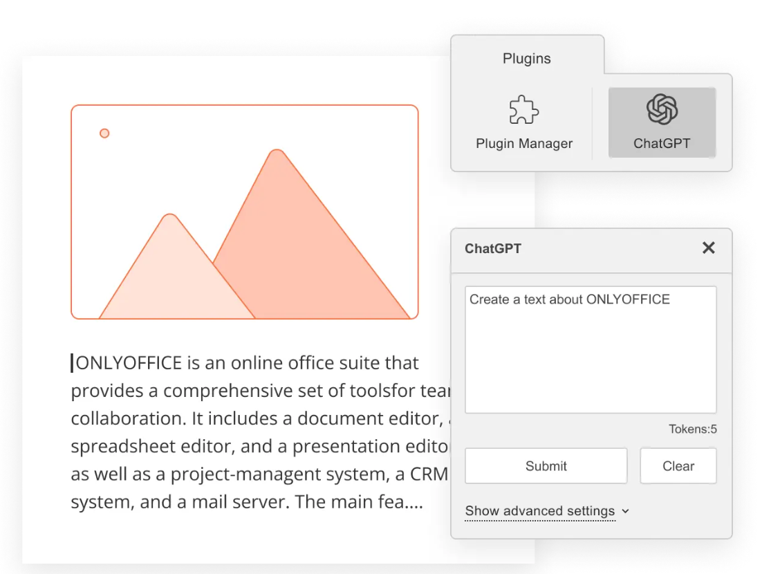Select the small sun circle in the image
This screenshot has height=574, width=780.
(x=104, y=133)
